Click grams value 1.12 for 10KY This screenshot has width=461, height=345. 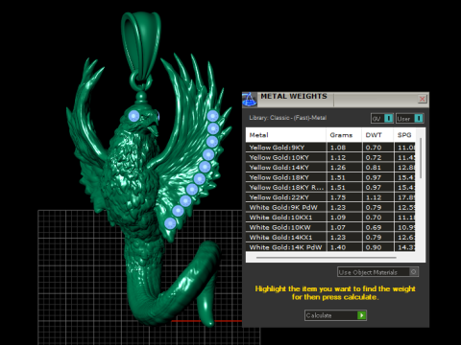click(338, 157)
